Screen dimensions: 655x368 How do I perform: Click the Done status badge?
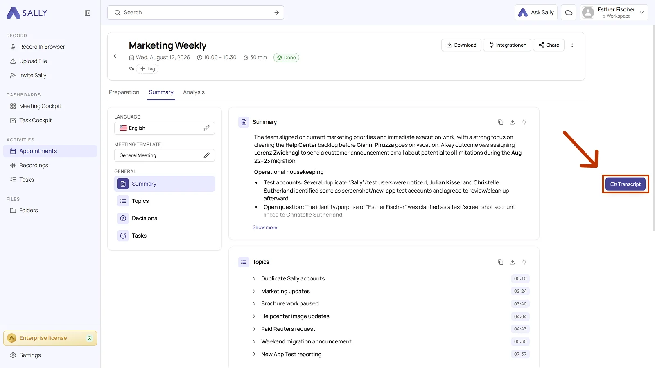pos(286,58)
